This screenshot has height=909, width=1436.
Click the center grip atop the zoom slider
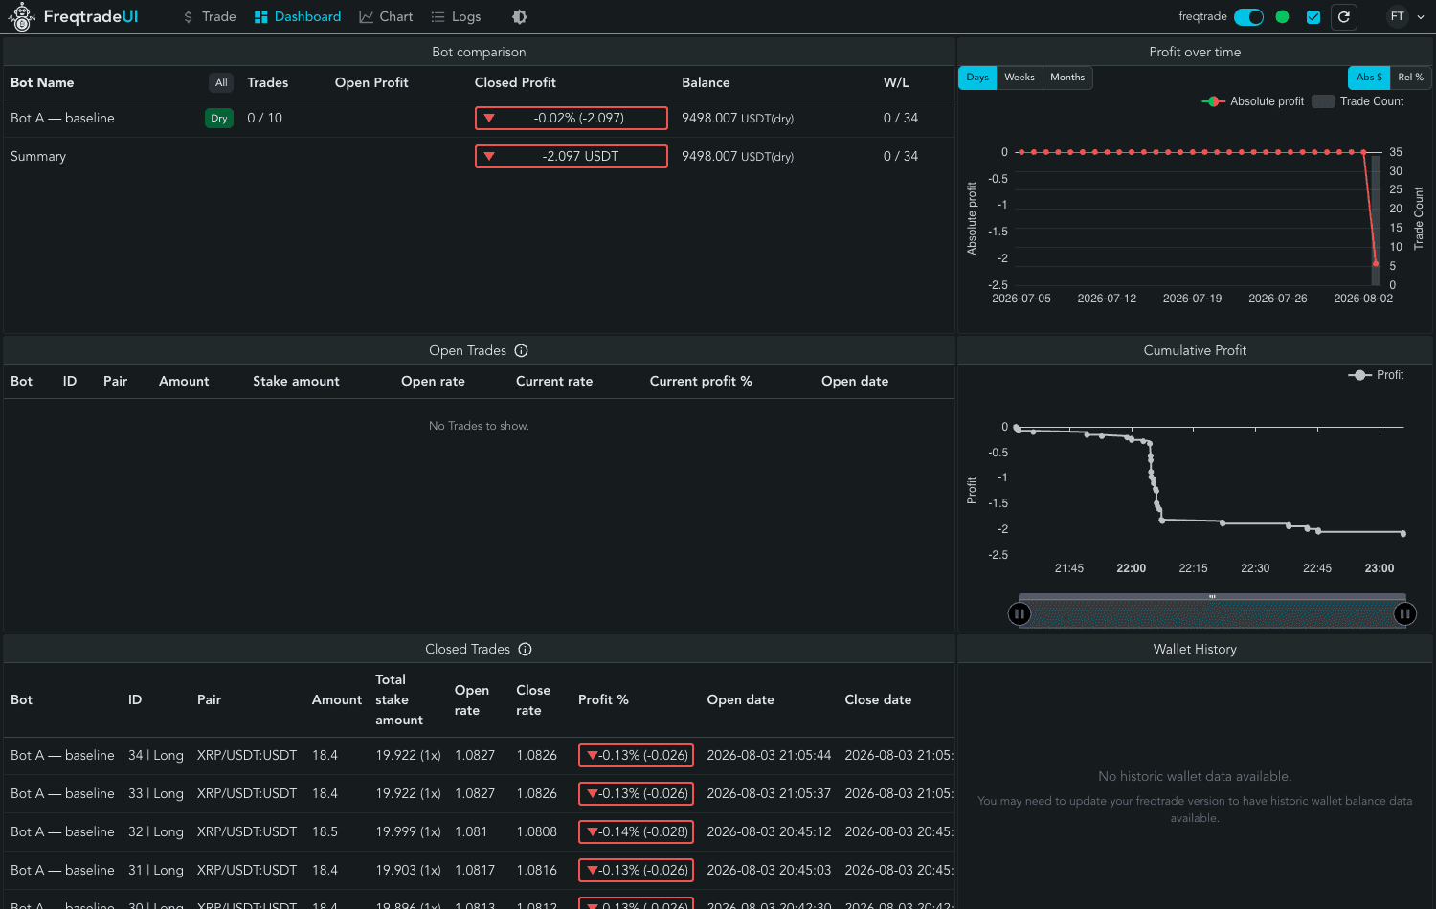tap(1212, 597)
